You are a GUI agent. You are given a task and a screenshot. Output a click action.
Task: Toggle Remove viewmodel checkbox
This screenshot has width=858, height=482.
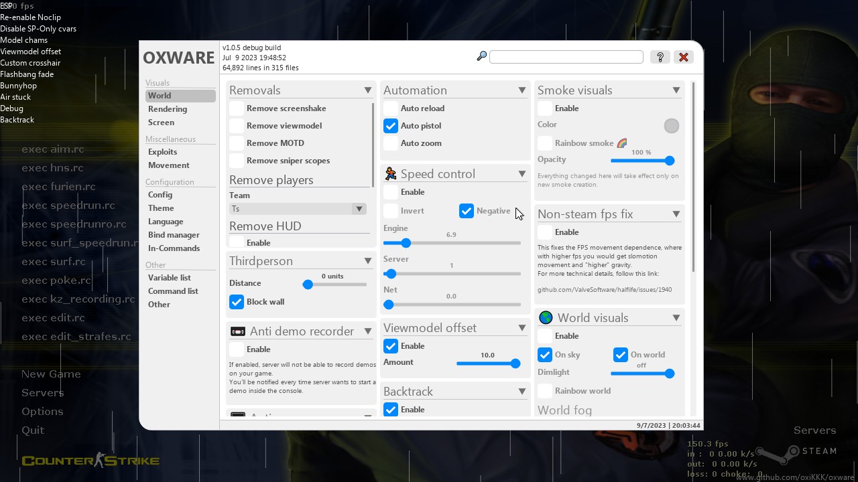[x=237, y=126]
